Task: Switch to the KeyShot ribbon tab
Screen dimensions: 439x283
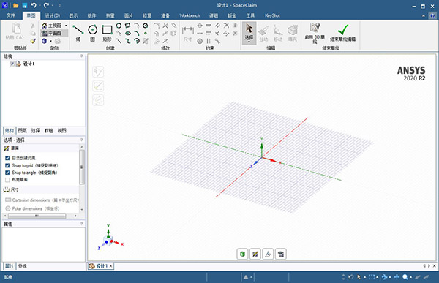Action: pos(272,15)
